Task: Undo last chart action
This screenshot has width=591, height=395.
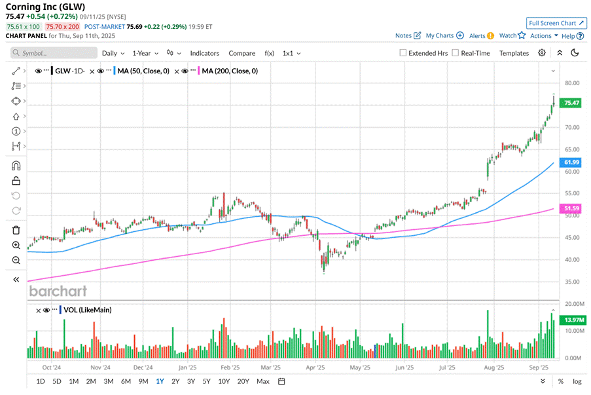Action: (x=16, y=195)
